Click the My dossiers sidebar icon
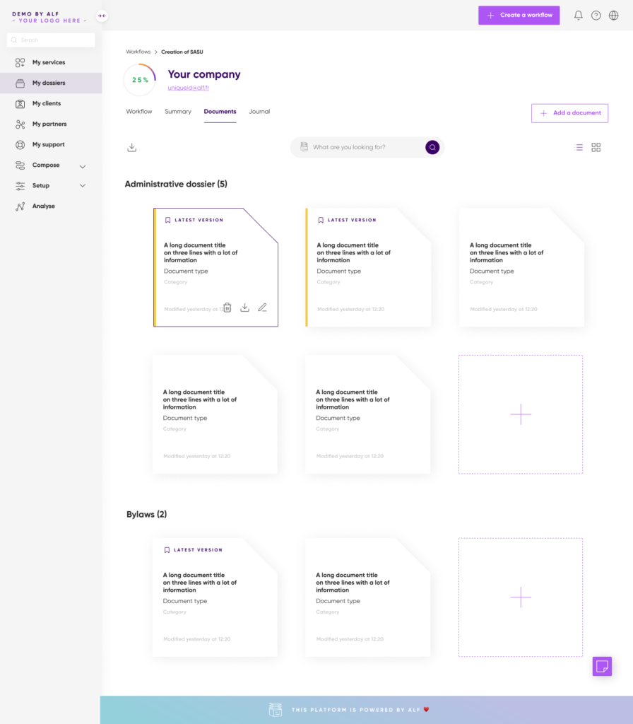This screenshot has height=724, width=633. (20, 83)
